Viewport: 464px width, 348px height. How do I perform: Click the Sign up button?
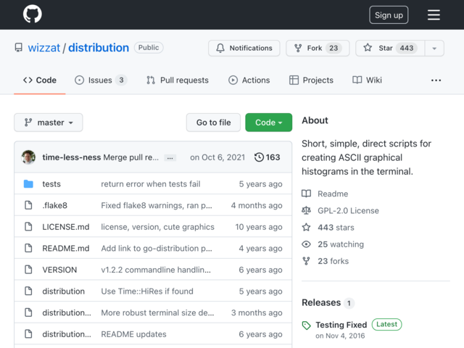[x=389, y=14]
